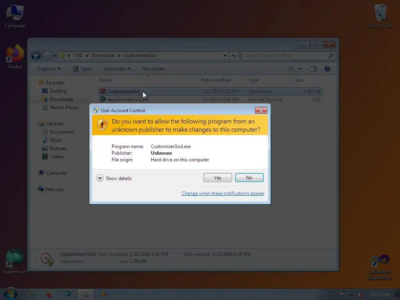
Task: Click the media player taskbar icon
Action: pos(103,294)
